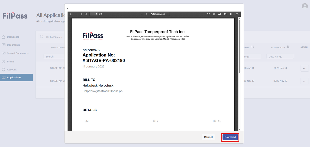The image size is (310, 147).
Task: Go to previous PDF page arrow
Action: click(x=81, y=14)
